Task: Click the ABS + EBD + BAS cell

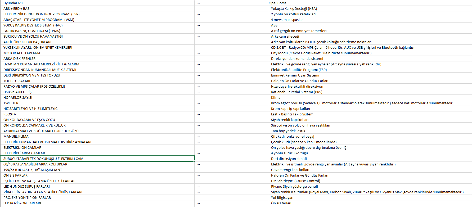Action: (97, 8)
